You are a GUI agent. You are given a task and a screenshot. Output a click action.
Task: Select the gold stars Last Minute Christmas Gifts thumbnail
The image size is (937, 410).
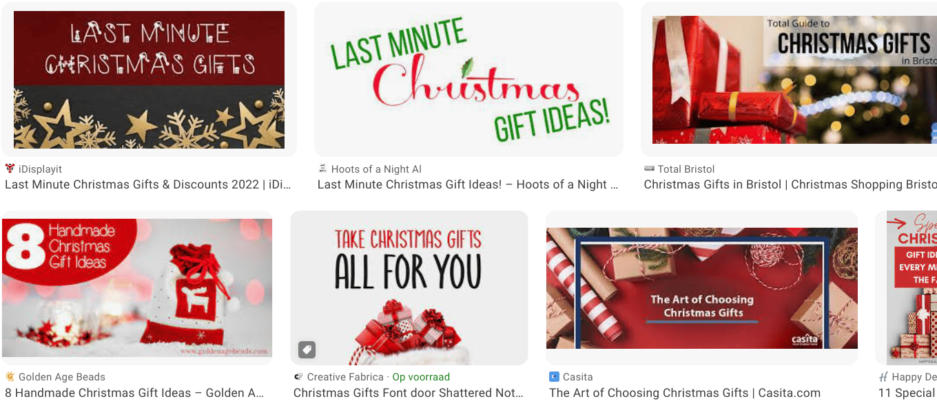tap(149, 80)
